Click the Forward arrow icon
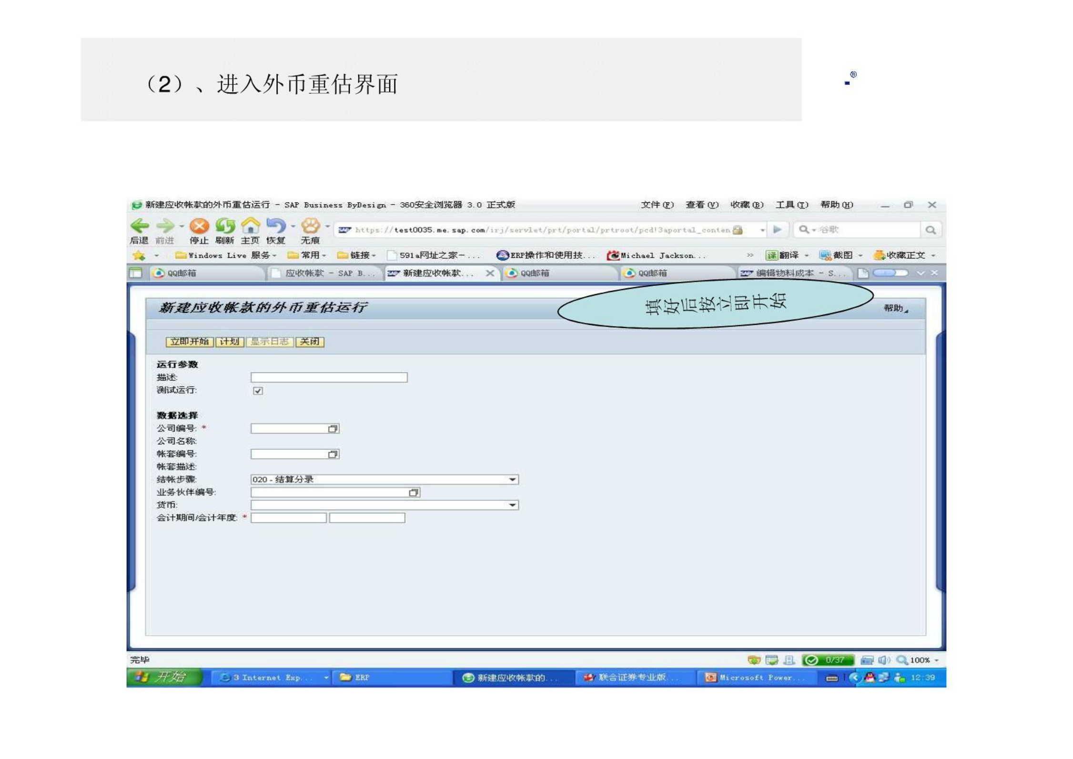 (x=165, y=226)
